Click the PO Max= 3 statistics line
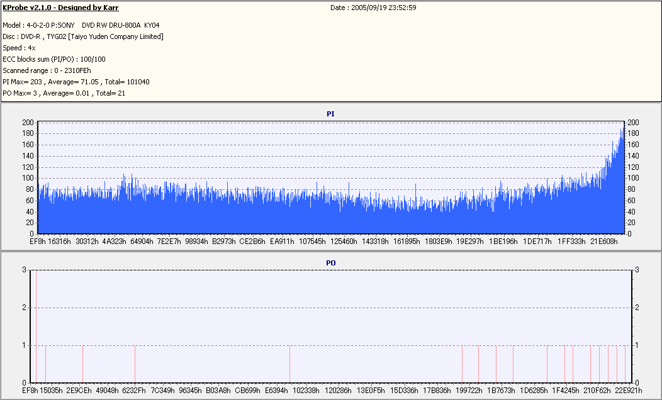The height and width of the screenshot is (400, 662). click(64, 93)
